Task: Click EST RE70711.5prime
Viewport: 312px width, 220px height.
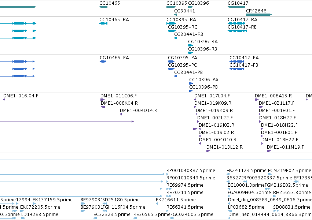Action: [185, 193]
